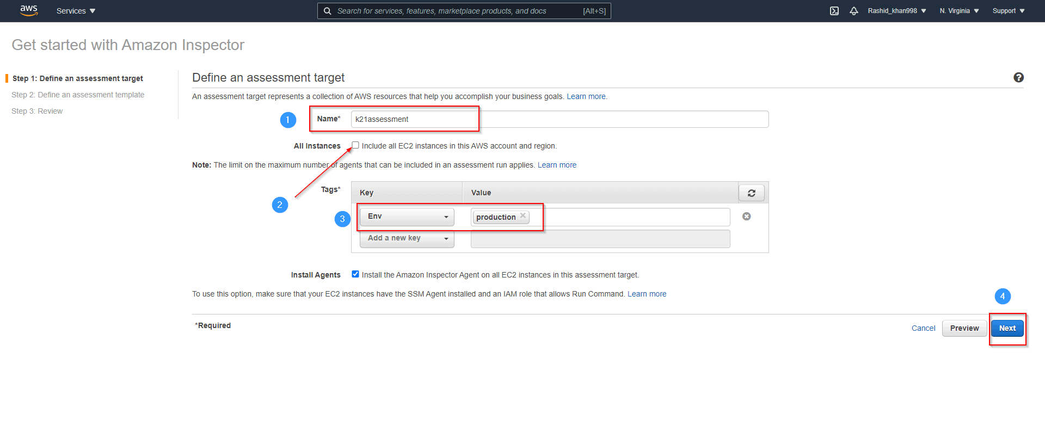This screenshot has height=438, width=1045.
Task: Click the Value column header
Action: click(x=481, y=193)
